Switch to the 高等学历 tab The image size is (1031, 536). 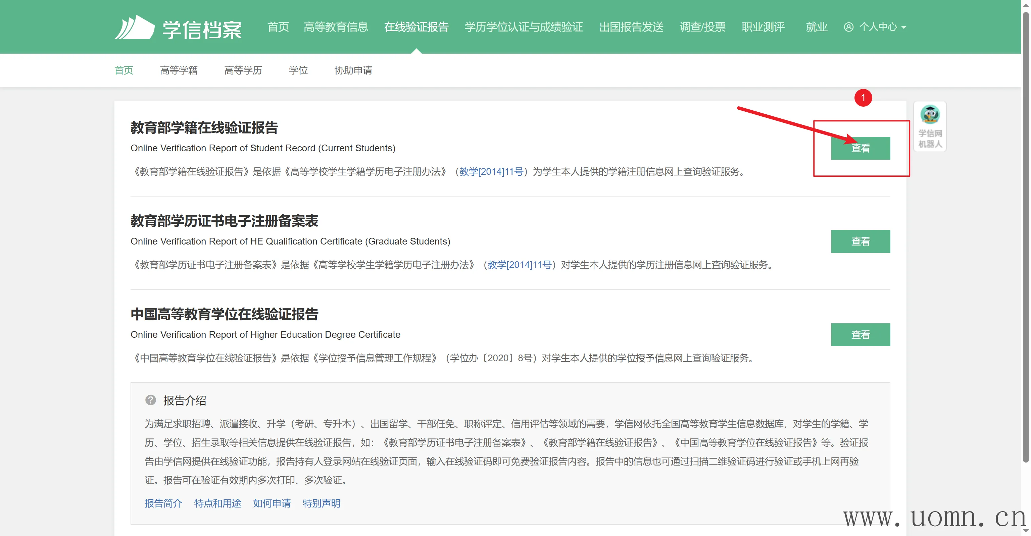[x=243, y=70]
